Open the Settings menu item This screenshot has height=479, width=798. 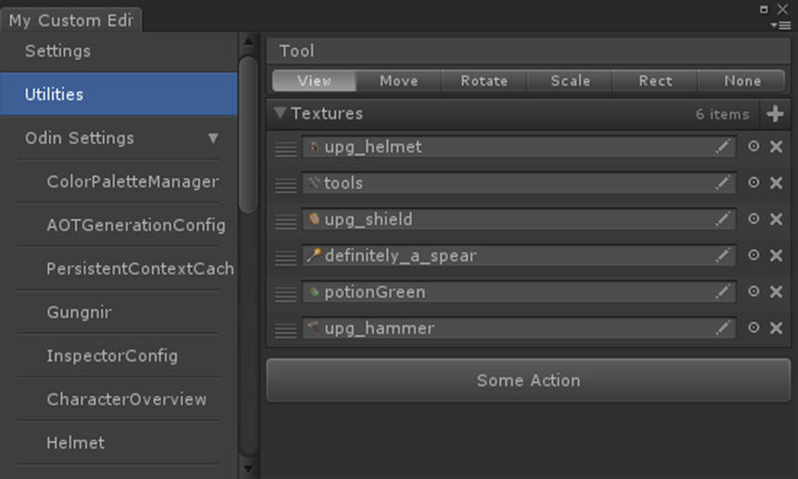[x=58, y=50]
